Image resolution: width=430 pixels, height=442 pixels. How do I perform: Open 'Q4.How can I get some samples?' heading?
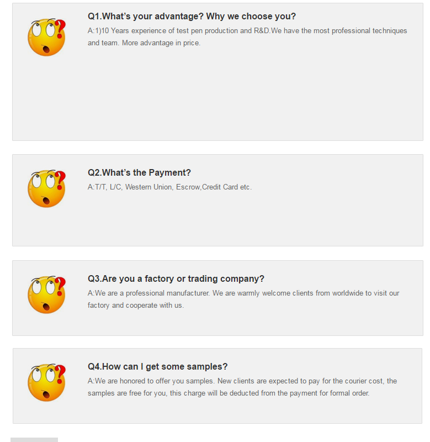pos(157,366)
